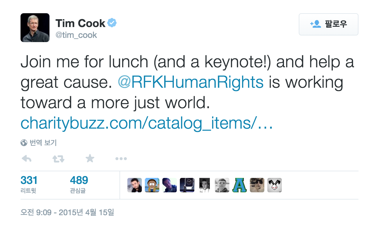Click the green-outlined letter A avatar
Image resolution: width=379 pixels, height=232 pixels.
click(240, 185)
